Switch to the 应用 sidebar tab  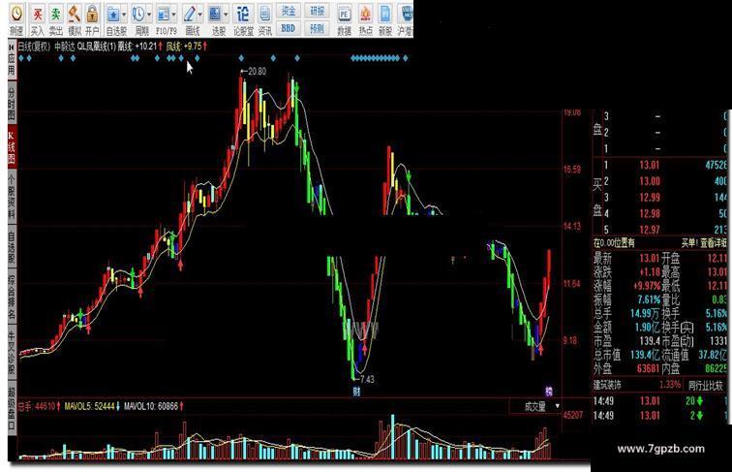13,65
